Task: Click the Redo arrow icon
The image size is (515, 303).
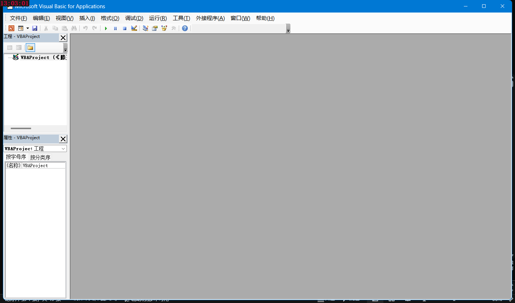Action: (x=94, y=28)
